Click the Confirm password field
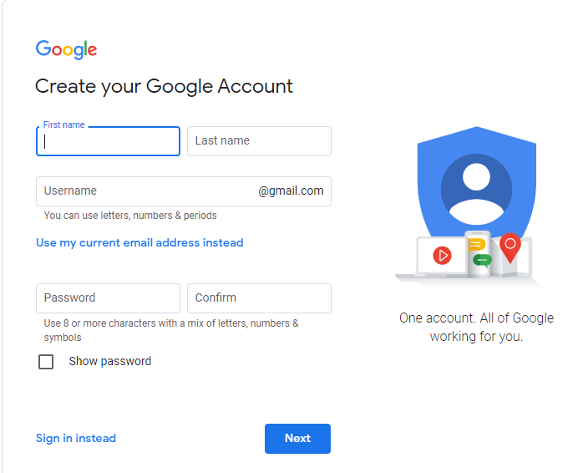The image size is (578, 473). coord(259,298)
